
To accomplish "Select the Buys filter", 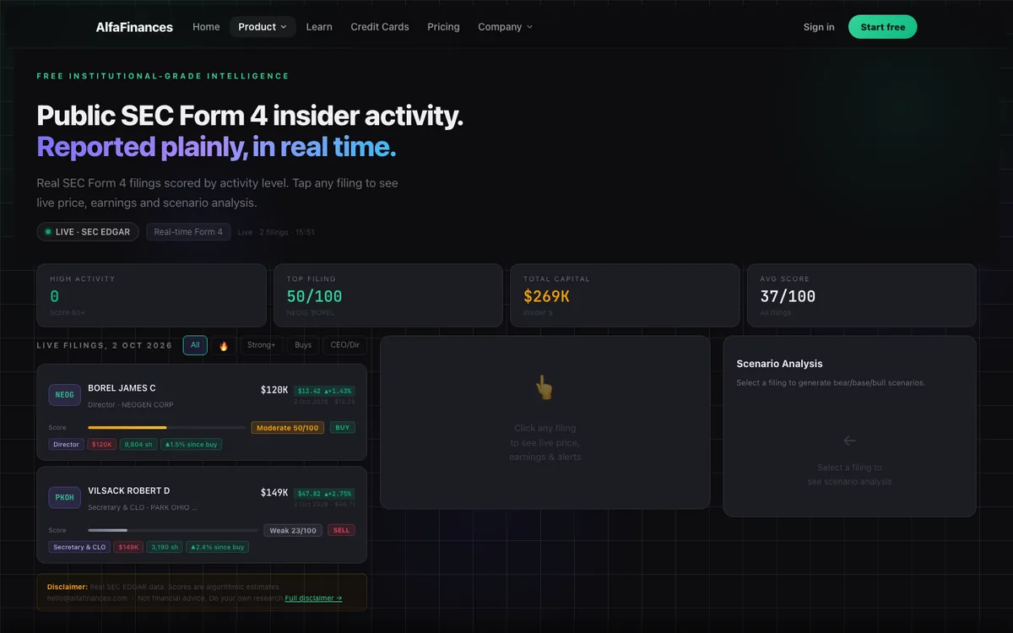I will click(303, 345).
